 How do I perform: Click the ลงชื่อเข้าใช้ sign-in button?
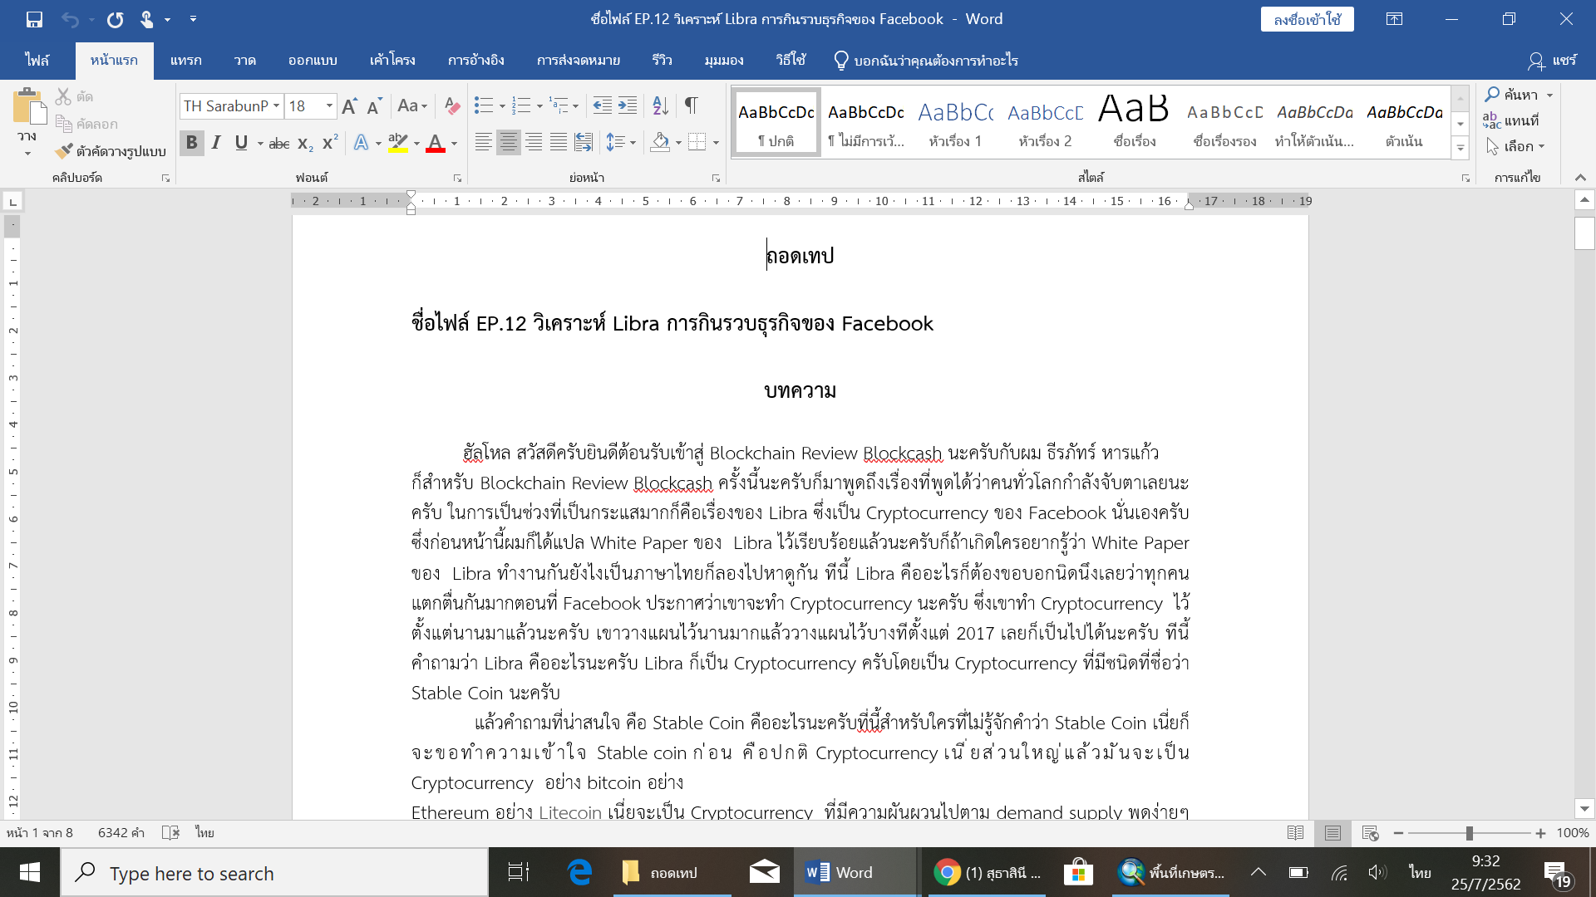pyautogui.click(x=1307, y=19)
